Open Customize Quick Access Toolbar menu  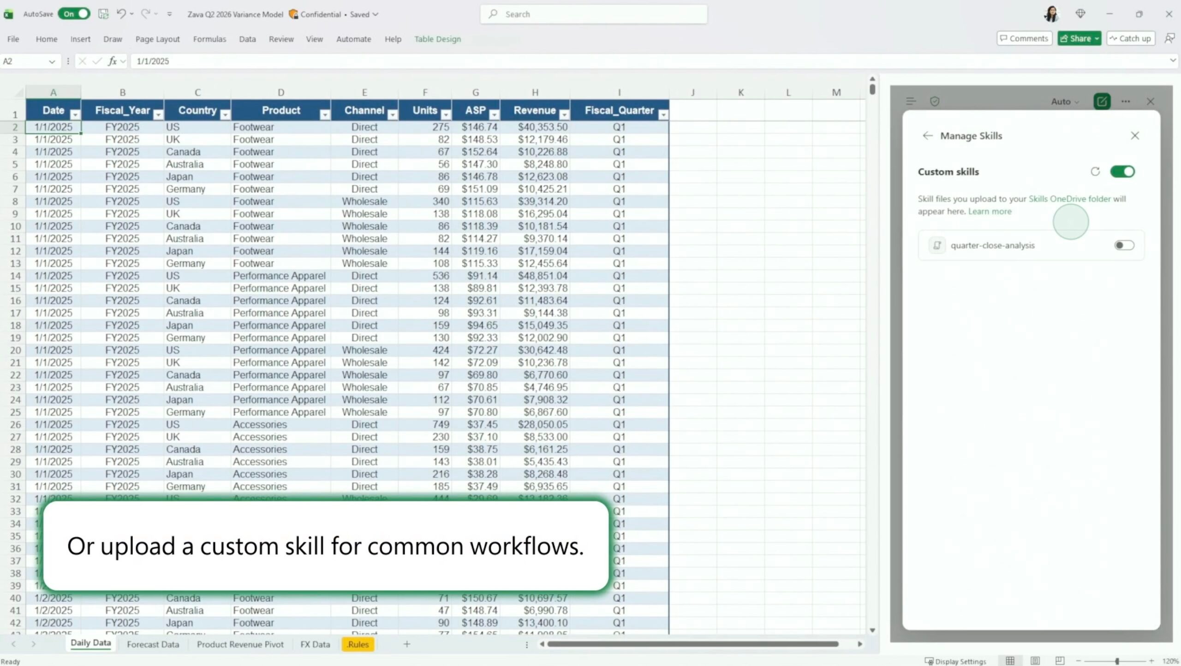pyautogui.click(x=169, y=14)
